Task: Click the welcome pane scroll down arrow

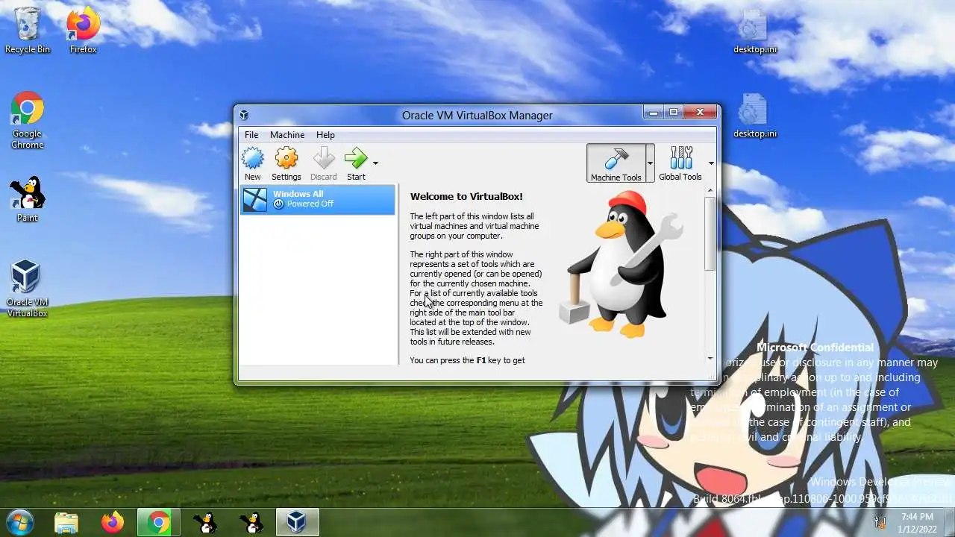Action: [x=710, y=359]
